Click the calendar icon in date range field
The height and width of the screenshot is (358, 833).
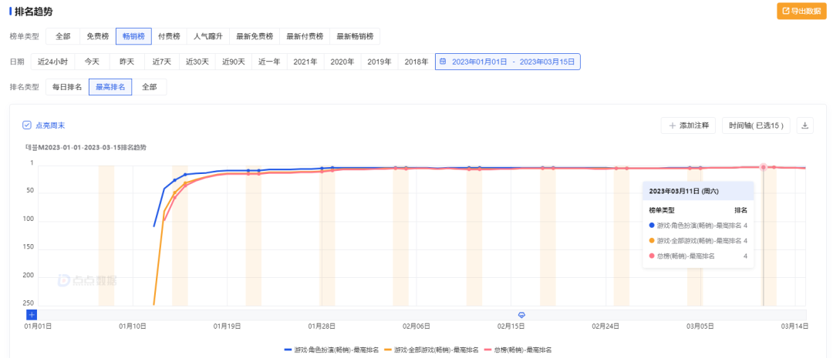(443, 62)
